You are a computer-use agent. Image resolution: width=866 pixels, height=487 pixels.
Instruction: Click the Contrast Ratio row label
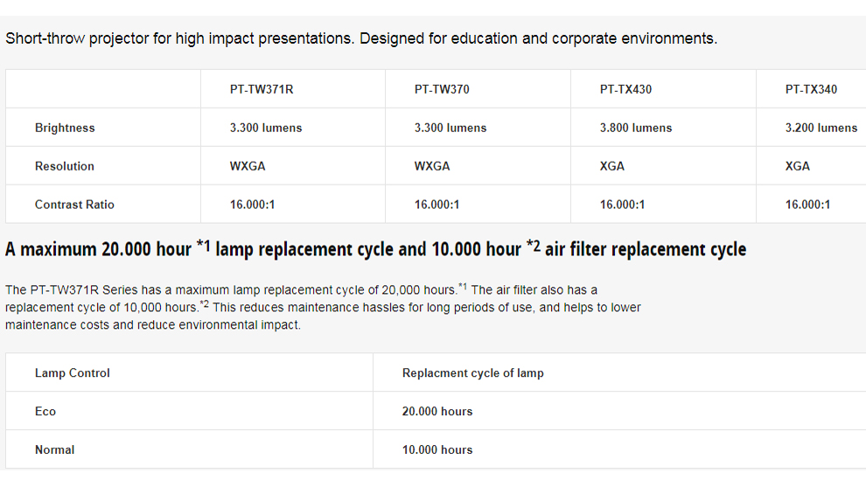(x=74, y=205)
